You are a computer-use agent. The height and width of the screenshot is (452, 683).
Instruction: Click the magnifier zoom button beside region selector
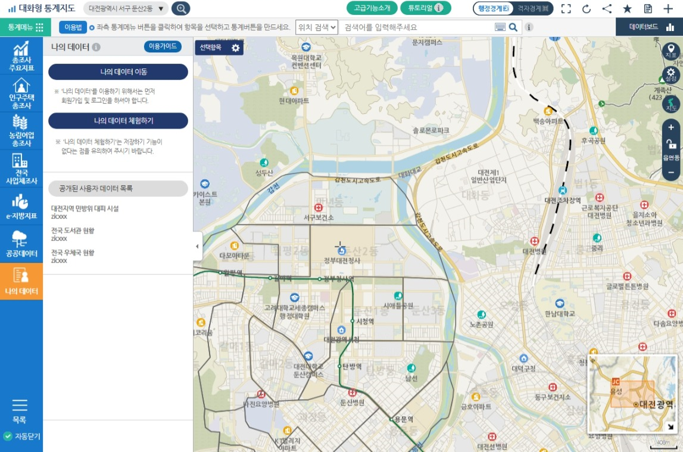[x=181, y=8]
